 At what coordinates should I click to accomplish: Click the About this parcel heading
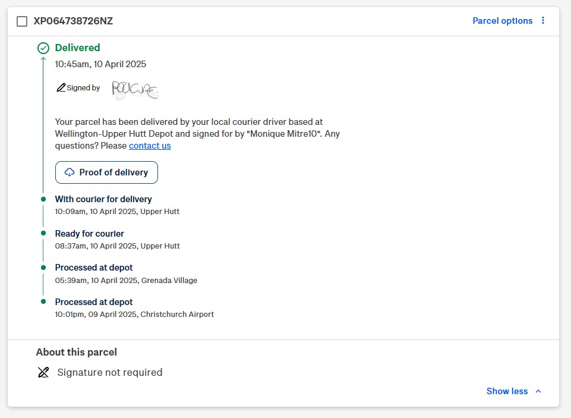coord(77,352)
